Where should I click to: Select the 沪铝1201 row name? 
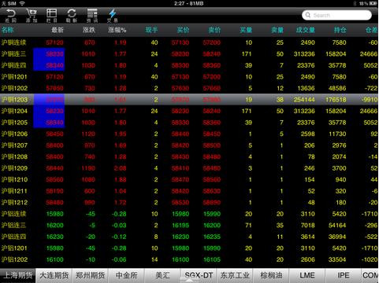tap(14, 248)
